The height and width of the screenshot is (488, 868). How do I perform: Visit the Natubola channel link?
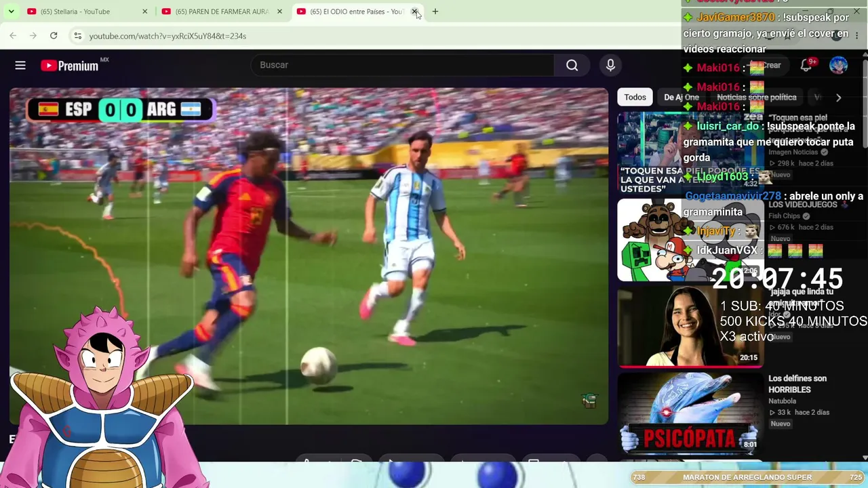(x=783, y=401)
